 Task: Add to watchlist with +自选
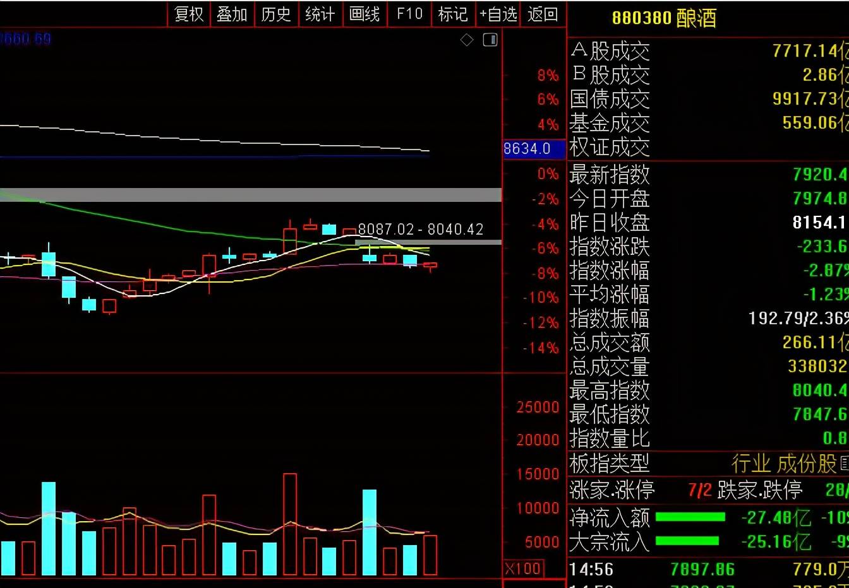coord(498,14)
